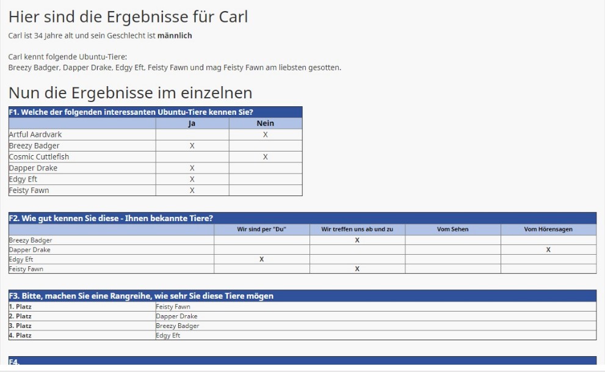
Task: Click the Ja X for Dapper Drake
Action: (192, 168)
